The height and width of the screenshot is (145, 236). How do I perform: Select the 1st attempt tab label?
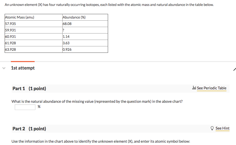point(23,68)
